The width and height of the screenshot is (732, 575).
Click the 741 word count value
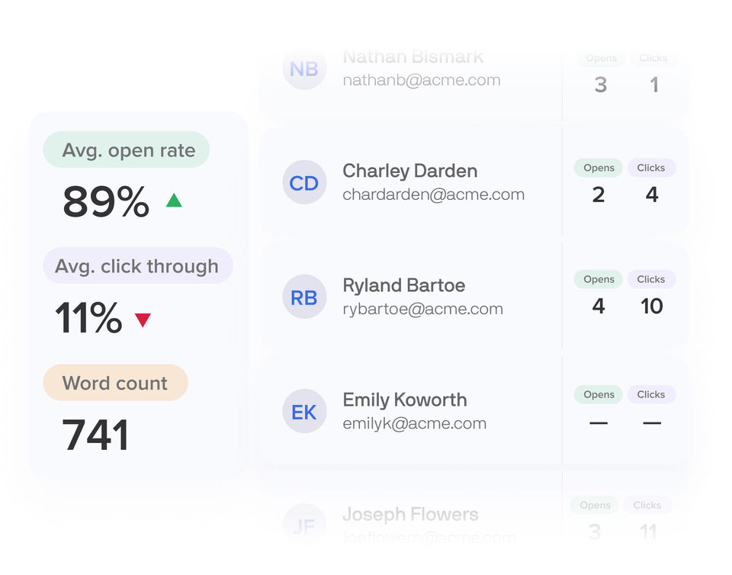95,435
